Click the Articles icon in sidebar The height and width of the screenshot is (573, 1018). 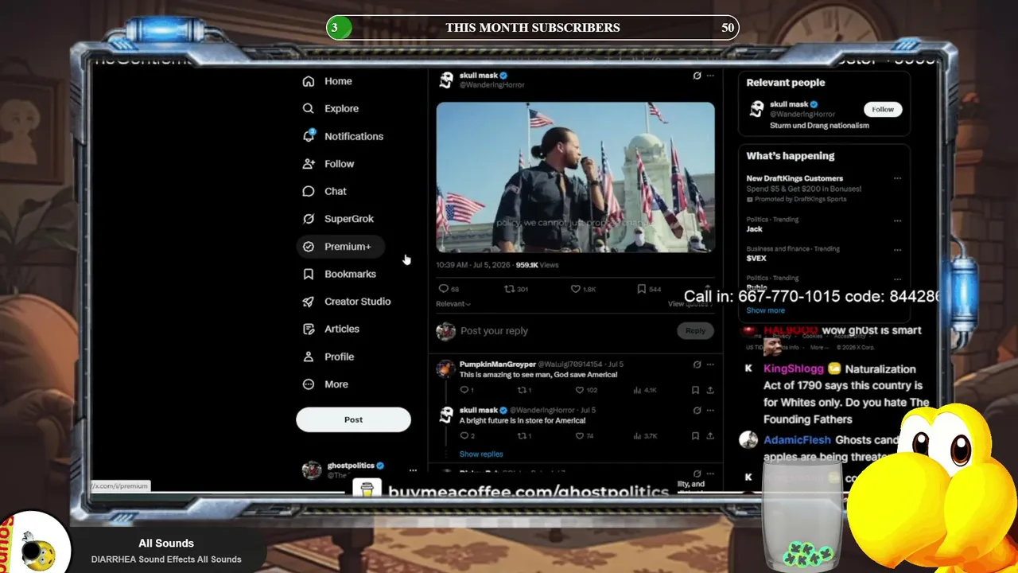(x=309, y=329)
